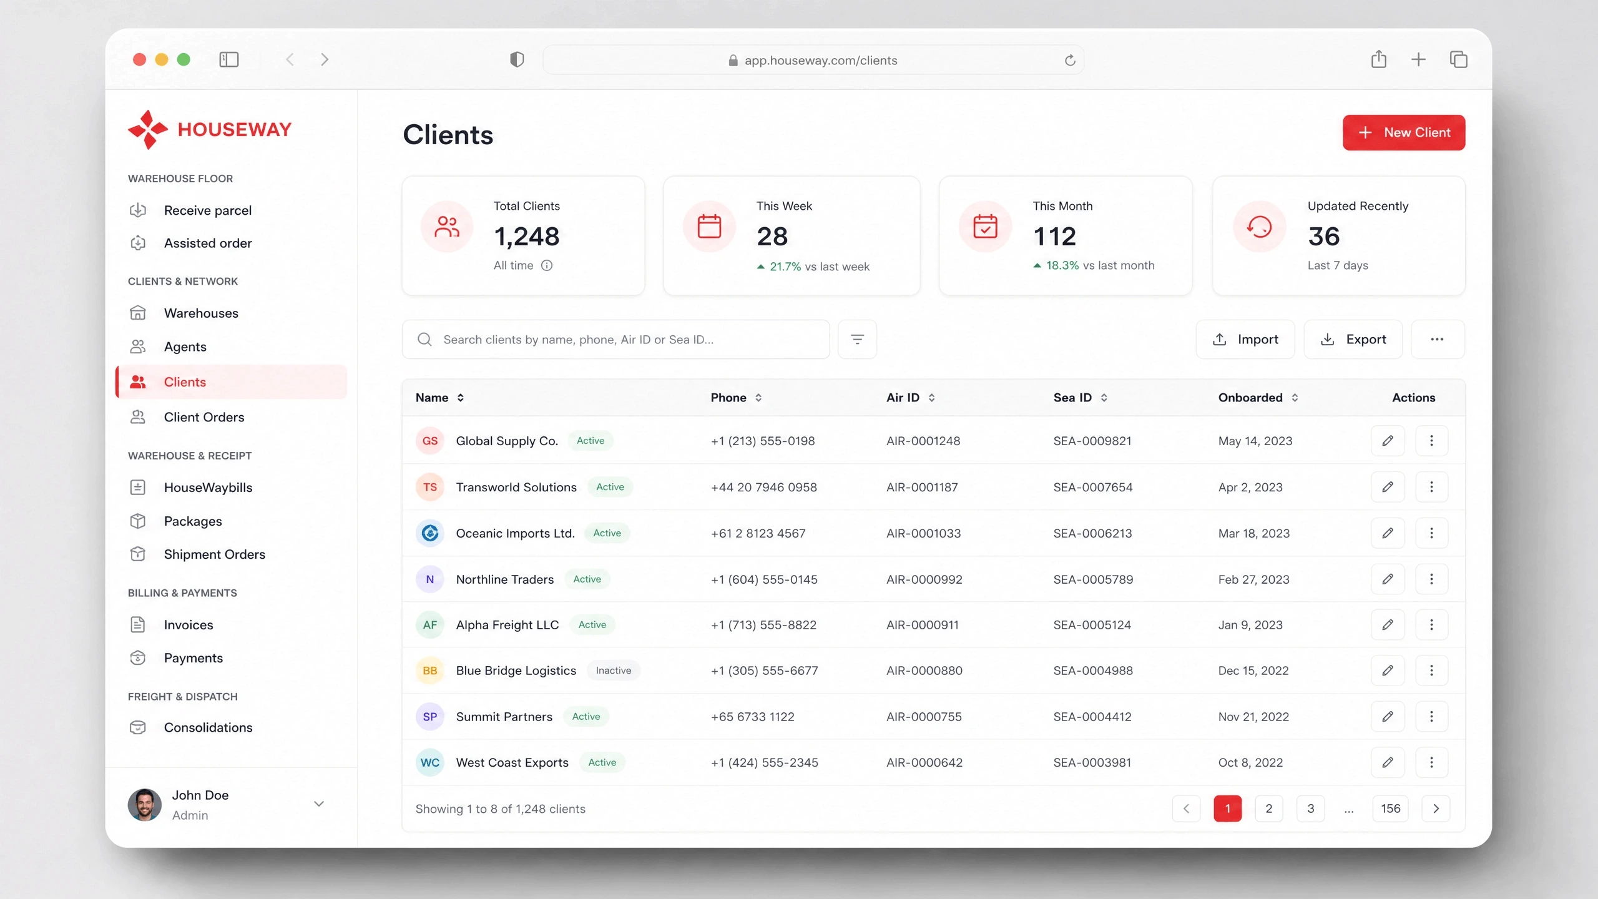Jump to last page 156
Screen dimensions: 1598x899
[x=1391, y=808]
